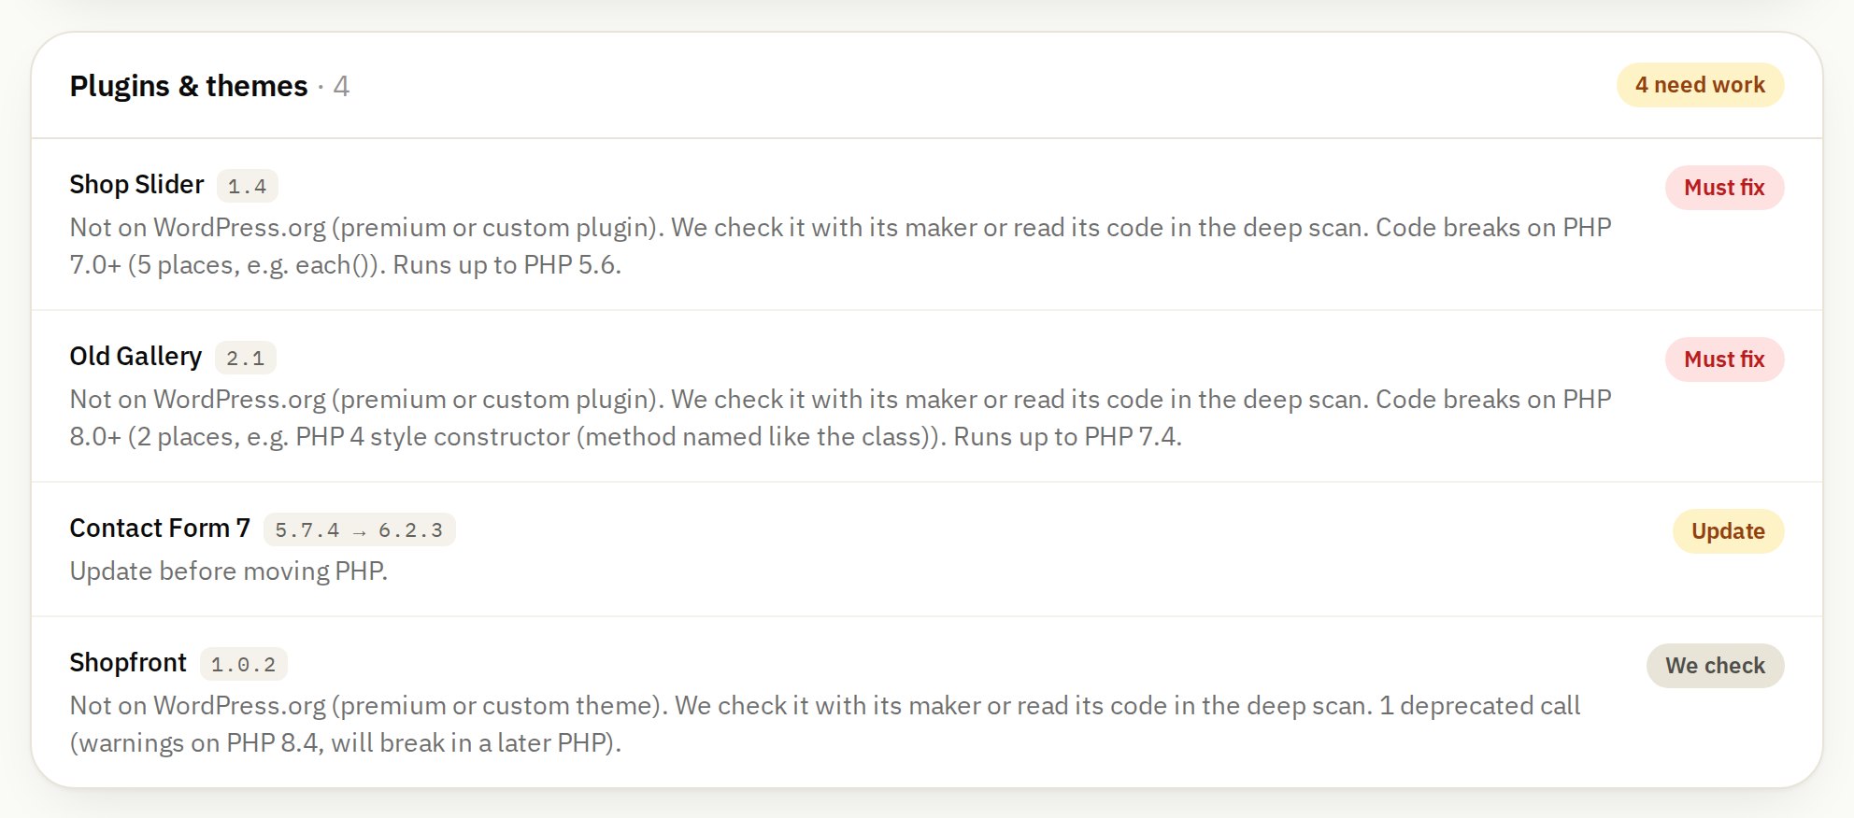
Task: Click the We check badge for Shopfront
Action: coord(1715,666)
